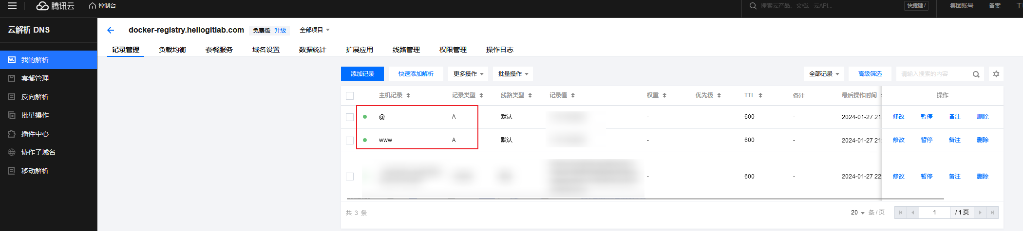Click 修改 for the @ record
This screenshot has height=231, width=1023.
tap(899, 117)
